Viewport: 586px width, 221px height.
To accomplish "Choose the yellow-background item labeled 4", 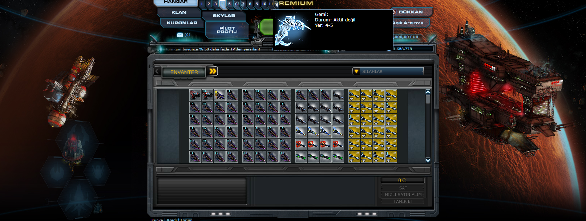I will pos(391,107).
